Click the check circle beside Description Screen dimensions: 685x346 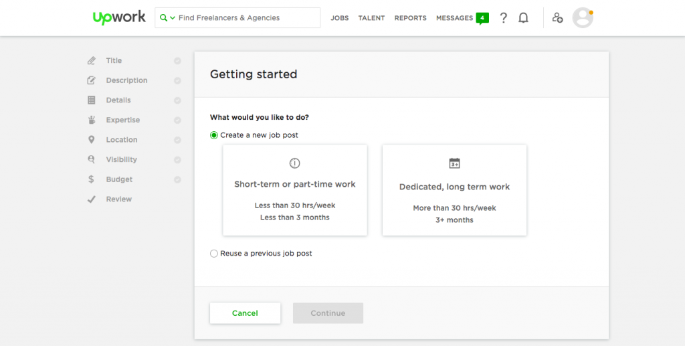pos(177,81)
